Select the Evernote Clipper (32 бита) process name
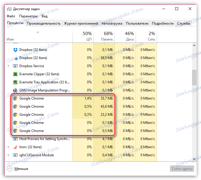201x180 pixels. (39, 74)
